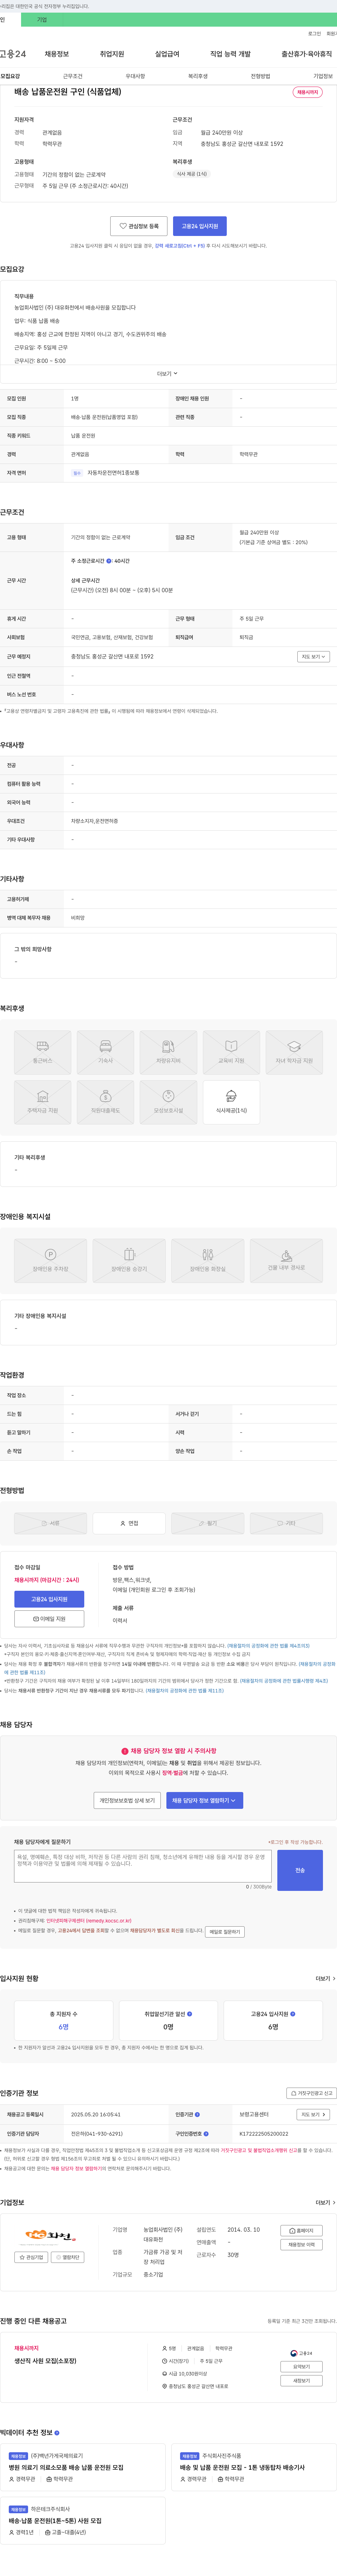Click the 관심정보 등록 heart button
This screenshot has width=337, height=2576.
pos(139,226)
